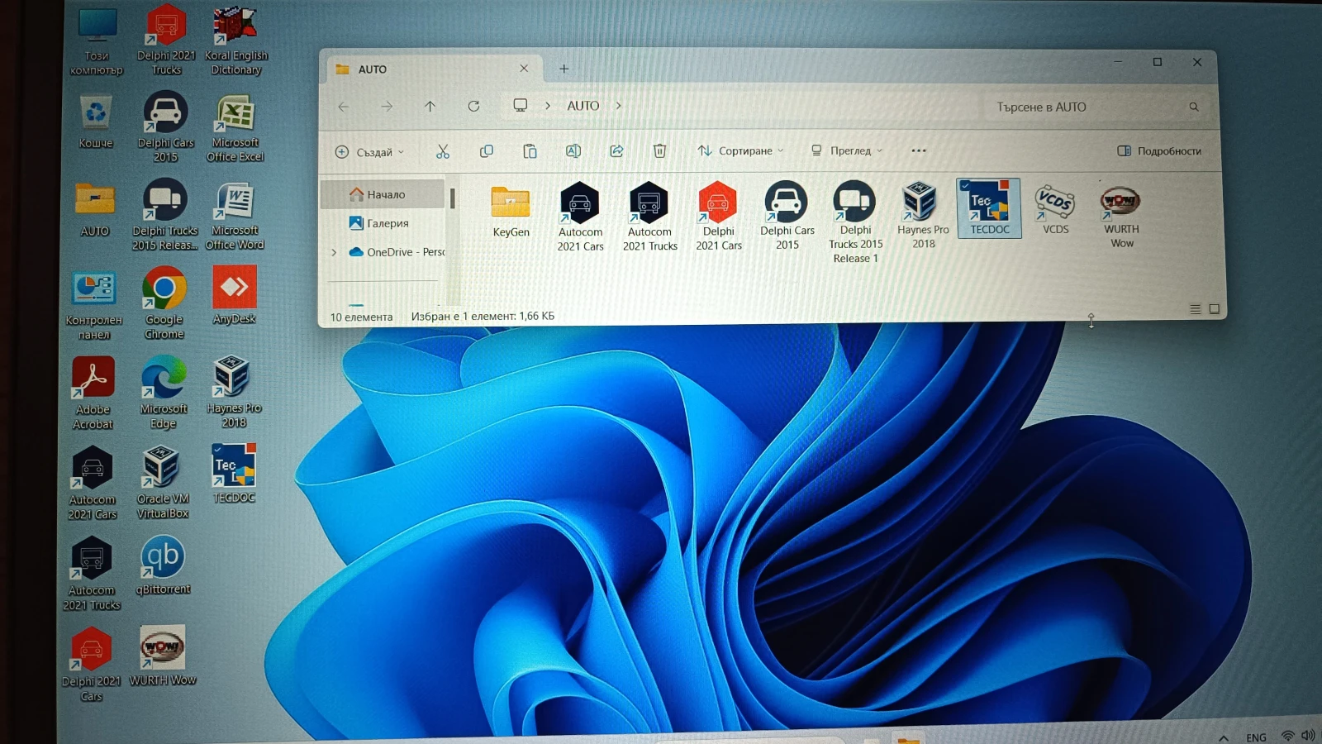Switch to details list view layout
This screenshot has height=744, width=1322.
click(1195, 309)
